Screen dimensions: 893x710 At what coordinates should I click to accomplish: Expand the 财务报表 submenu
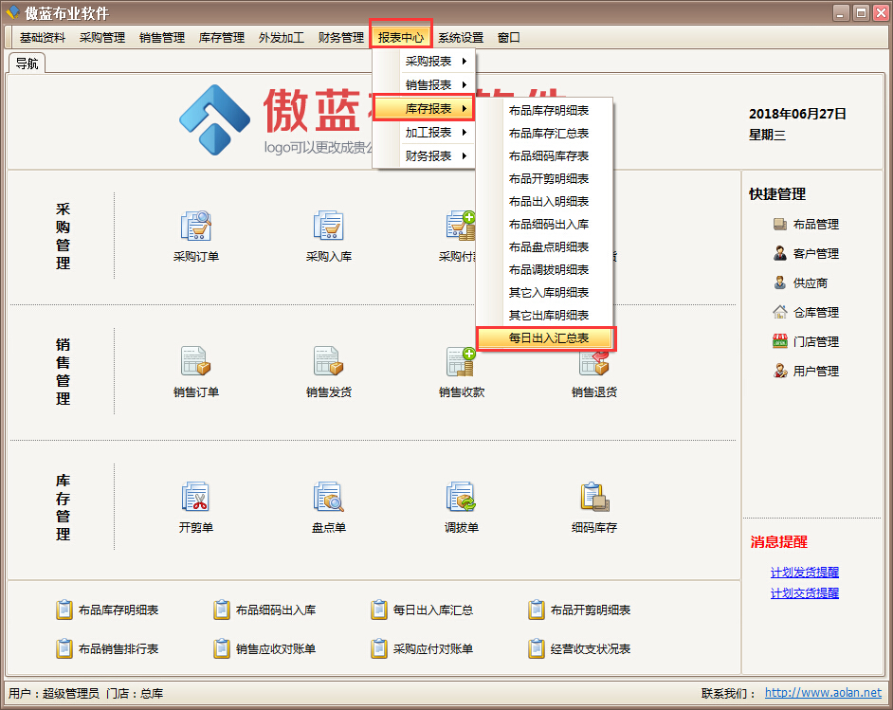coord(428,156)
